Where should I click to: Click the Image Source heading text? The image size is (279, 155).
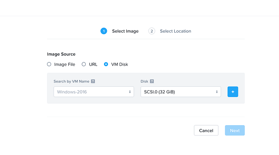pos(61,54)
